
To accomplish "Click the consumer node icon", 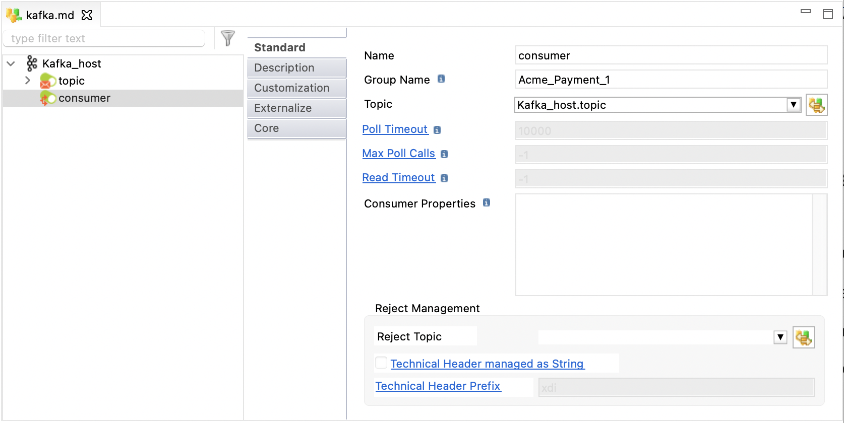I will coord(48,98).
